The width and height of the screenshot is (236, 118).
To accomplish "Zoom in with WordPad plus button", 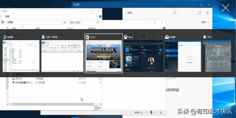I will point(161,112).
